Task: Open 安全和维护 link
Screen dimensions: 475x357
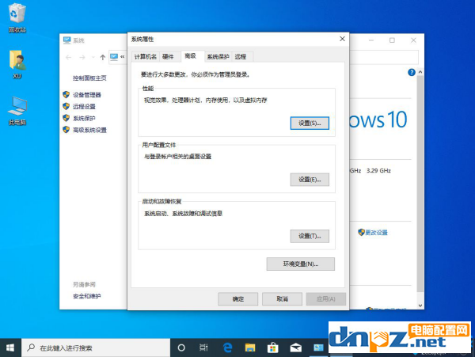Action: point(87,296)
